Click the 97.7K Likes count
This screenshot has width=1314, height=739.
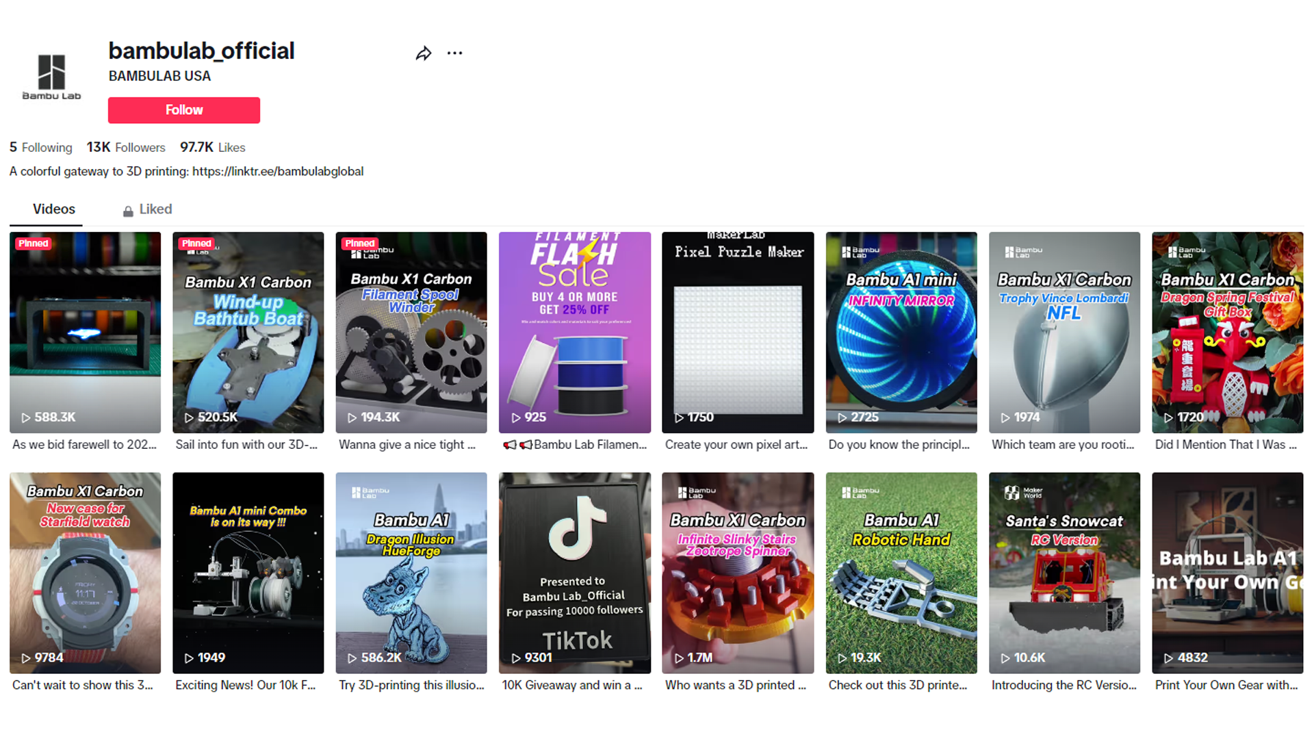coord(213,147)
